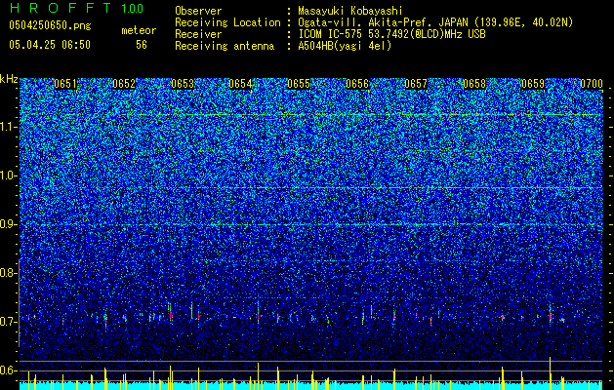Screen dimensions: 614x390
Task: Click the 0655 time marker
Action: point(299,84)
